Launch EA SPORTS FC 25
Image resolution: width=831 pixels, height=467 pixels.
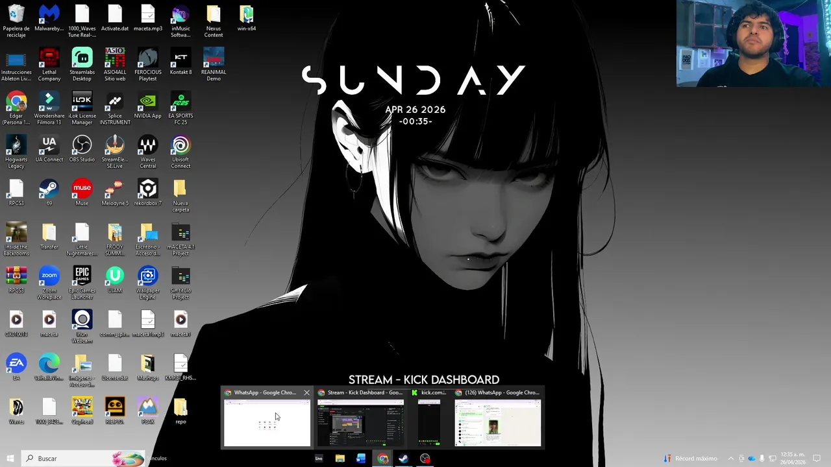[x=180, y=108]
